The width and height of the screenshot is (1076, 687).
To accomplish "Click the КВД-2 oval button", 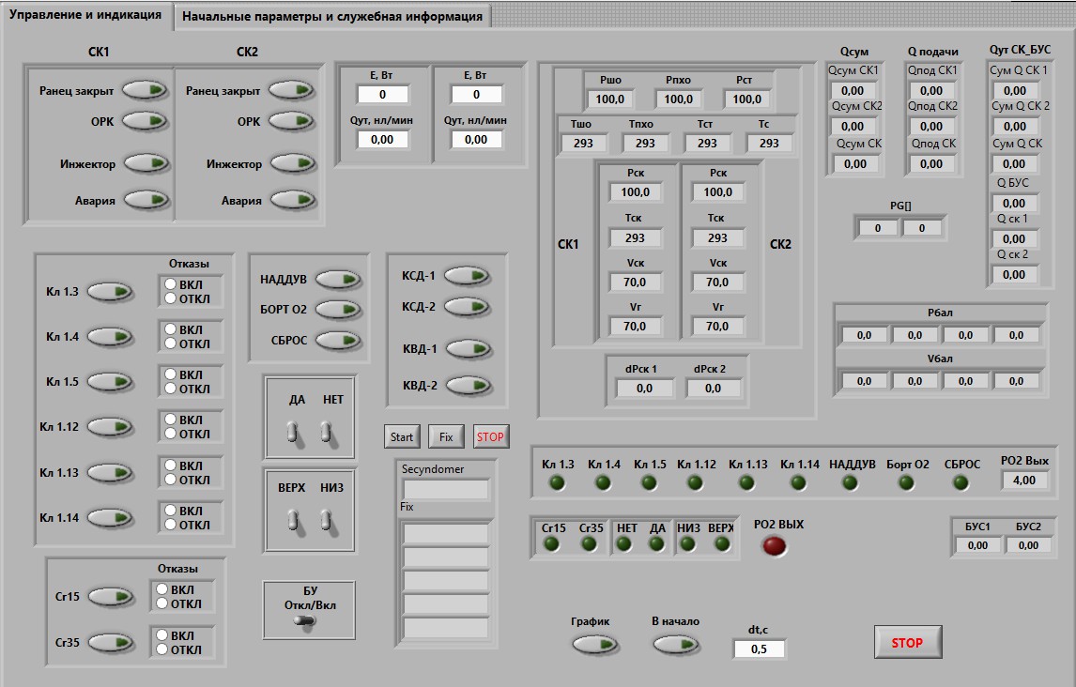I will pos(467,385).
